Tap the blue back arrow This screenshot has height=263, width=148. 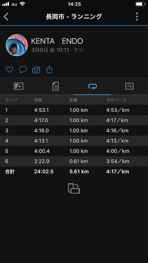pyautogui.click(x=6, y=17)
